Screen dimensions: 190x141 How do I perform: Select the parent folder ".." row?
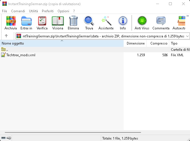tap(95, 50)
